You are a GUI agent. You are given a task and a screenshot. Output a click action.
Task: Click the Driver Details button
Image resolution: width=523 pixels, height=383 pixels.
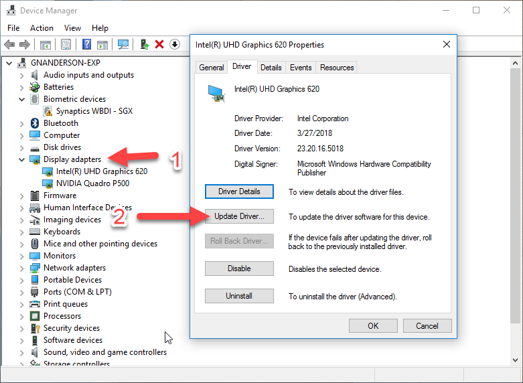pos(239,191)
